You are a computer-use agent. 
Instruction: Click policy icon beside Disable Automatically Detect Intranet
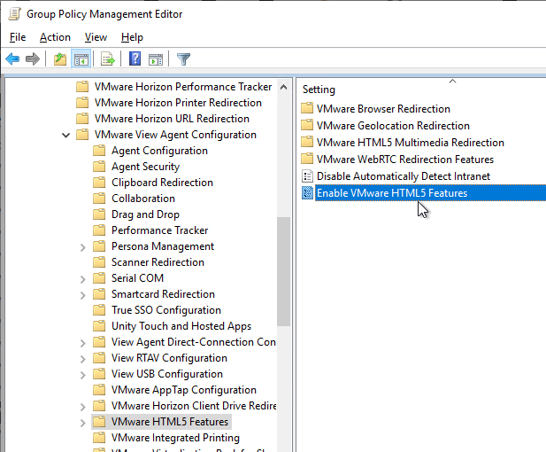tap(307, 176)
